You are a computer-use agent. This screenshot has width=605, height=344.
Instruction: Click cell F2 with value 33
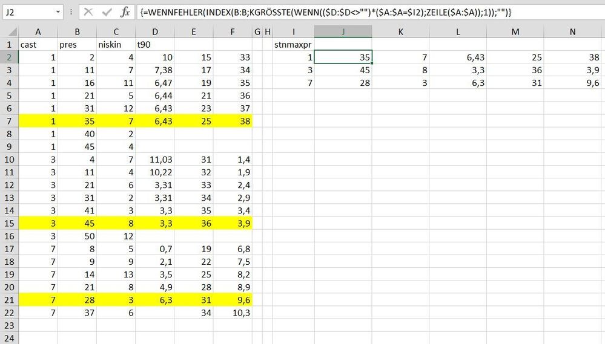click(233, 57)
